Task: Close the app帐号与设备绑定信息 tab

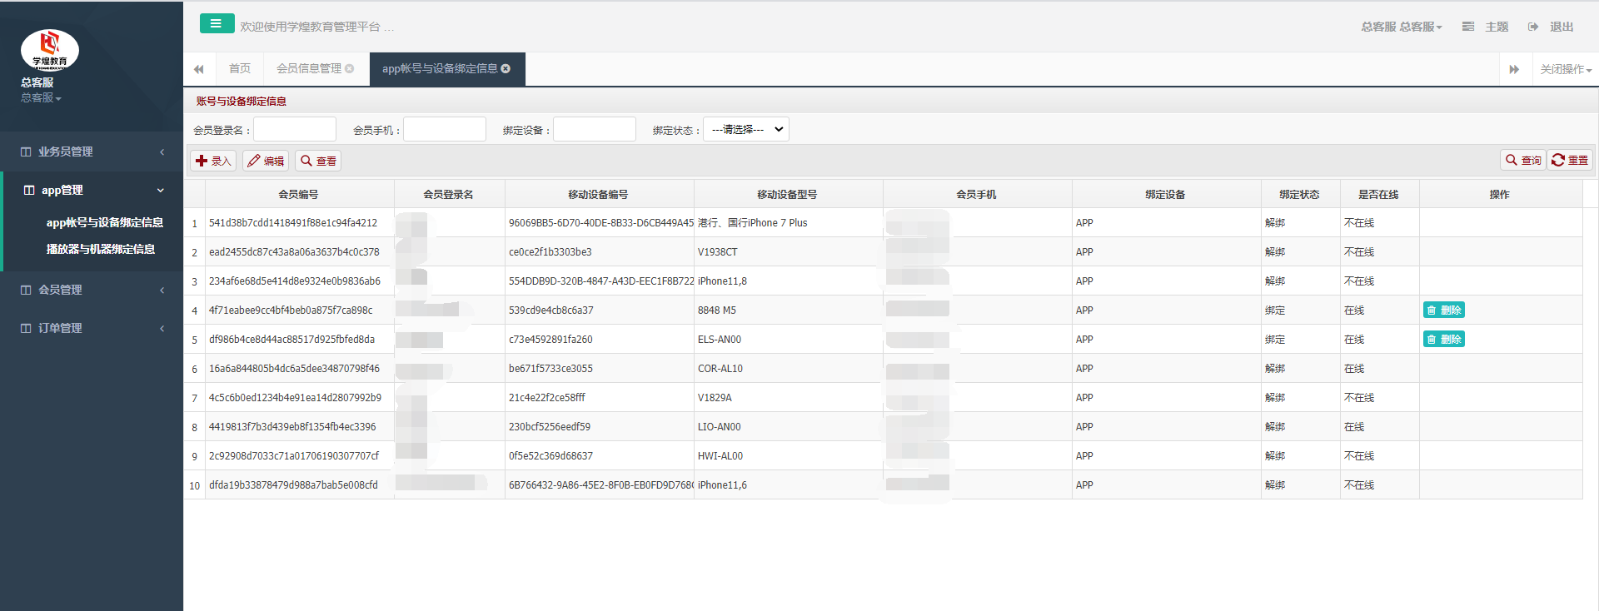Action: [506, 68]
